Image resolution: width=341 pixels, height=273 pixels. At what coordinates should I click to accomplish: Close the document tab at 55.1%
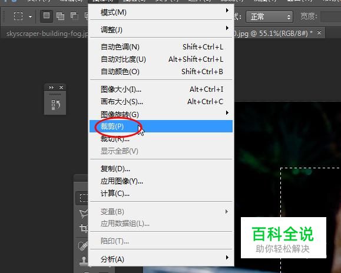[319, 33]
